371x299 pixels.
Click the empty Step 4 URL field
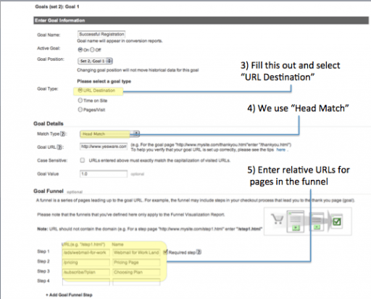(x=86, y=282)
